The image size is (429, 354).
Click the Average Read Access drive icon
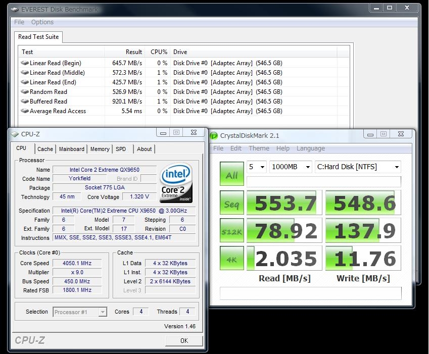coord(25,111)
